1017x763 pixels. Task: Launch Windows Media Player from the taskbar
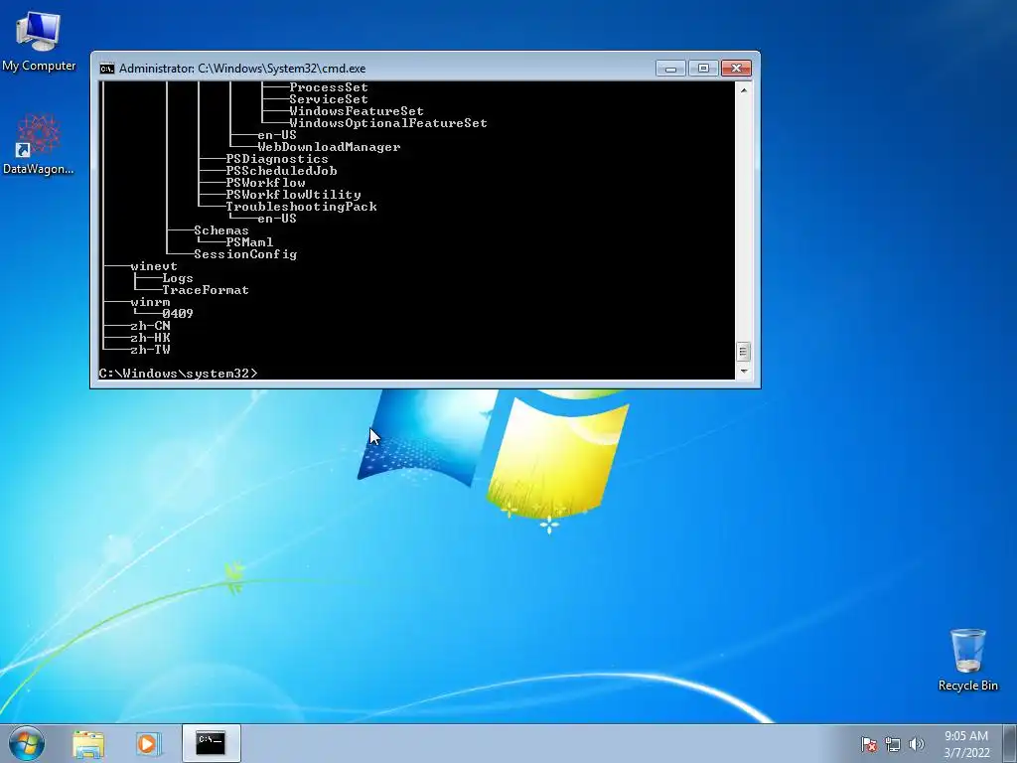pyautogui.click(x=148, y=743)
